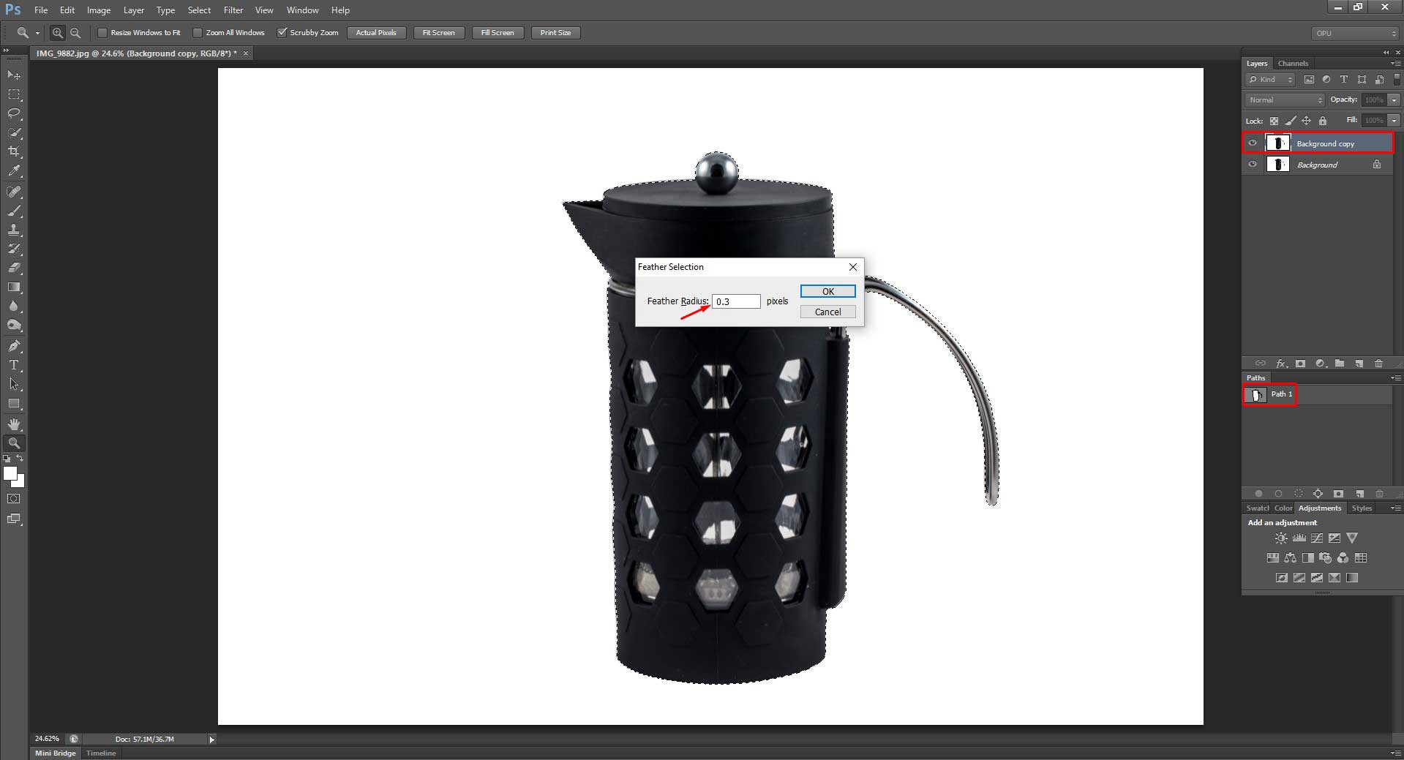The height and width of the screenshot is (760, 1404).
Task: Activate the Crop tool
Action: 14,152
